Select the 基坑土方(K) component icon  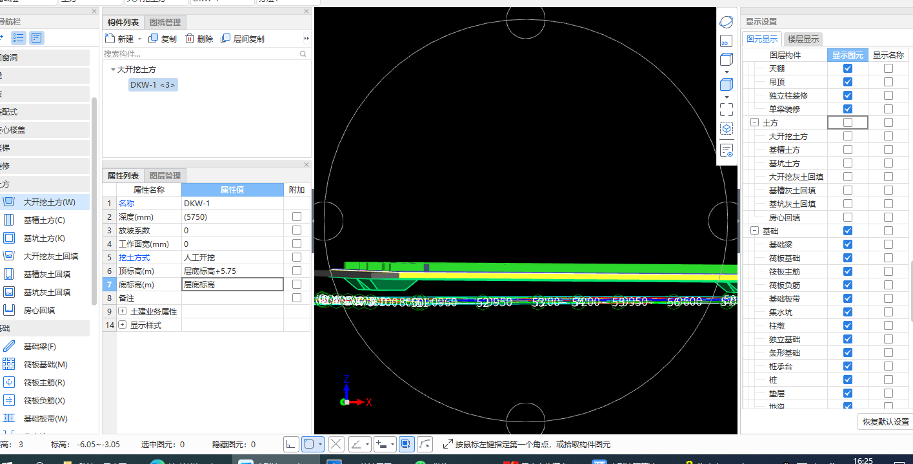coord(10,238)
